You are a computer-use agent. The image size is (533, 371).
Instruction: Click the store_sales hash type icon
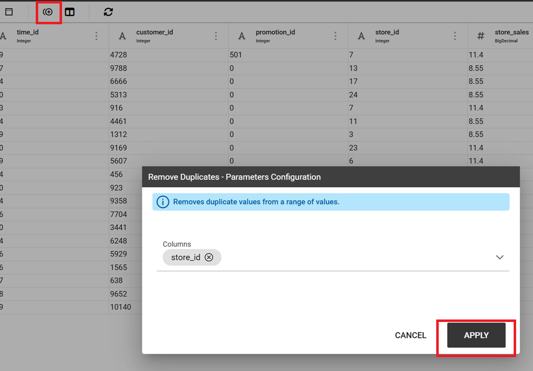(481, 36)
